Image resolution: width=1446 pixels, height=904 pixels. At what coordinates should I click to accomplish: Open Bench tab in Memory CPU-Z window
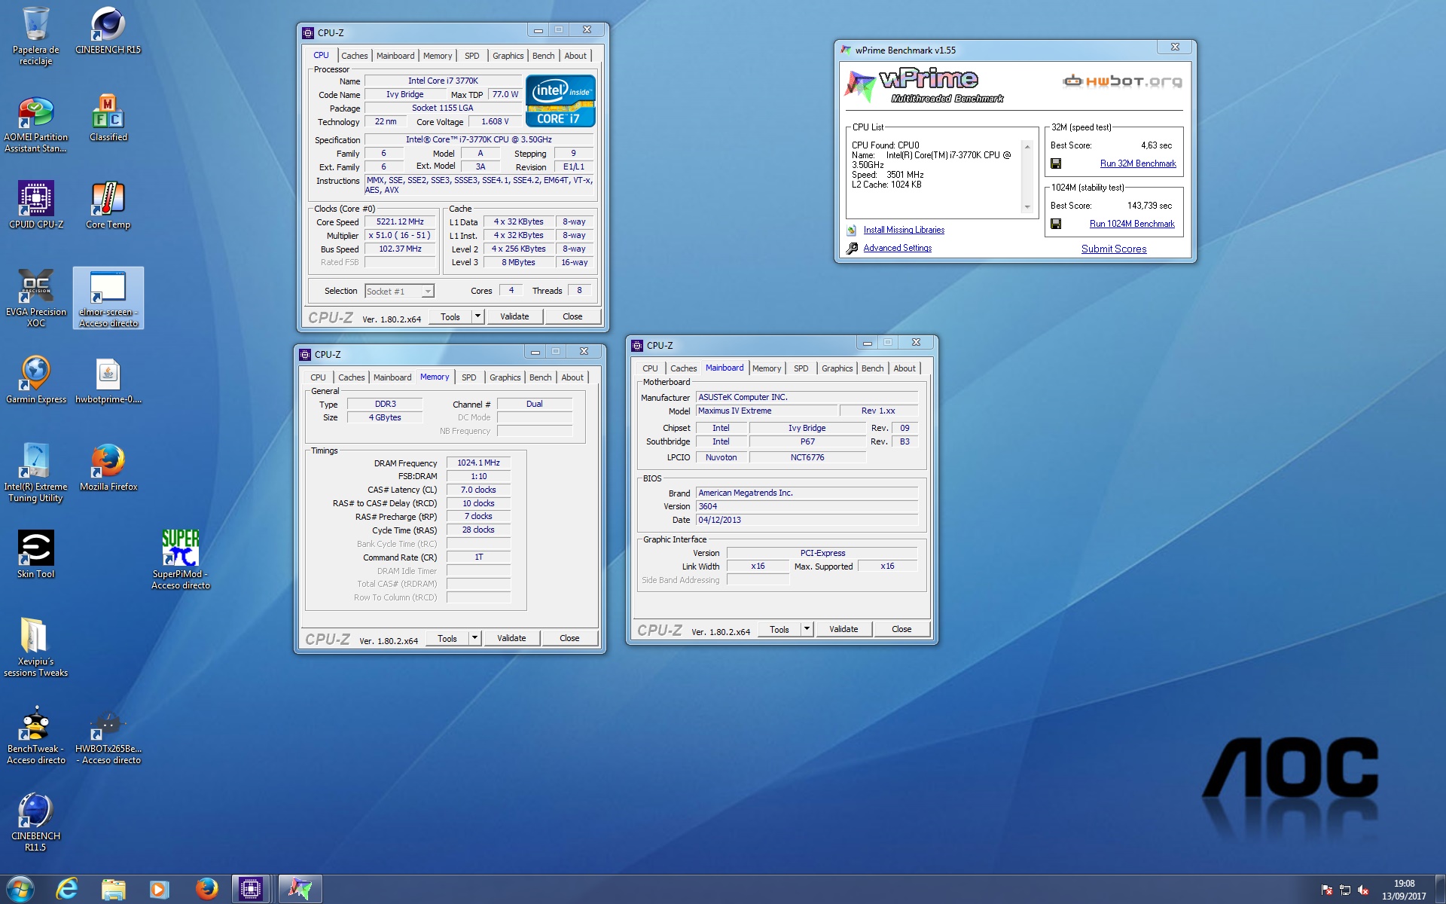click(540, 377)
